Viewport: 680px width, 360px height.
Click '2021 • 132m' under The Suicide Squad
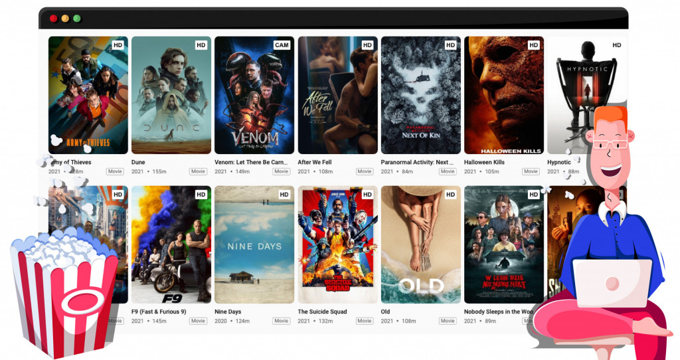[315, 321]
